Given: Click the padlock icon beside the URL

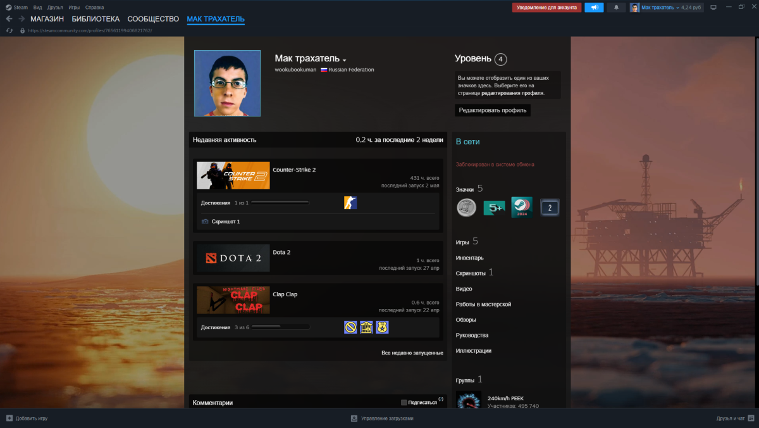Looking at the screenshot, I should 22,30.
